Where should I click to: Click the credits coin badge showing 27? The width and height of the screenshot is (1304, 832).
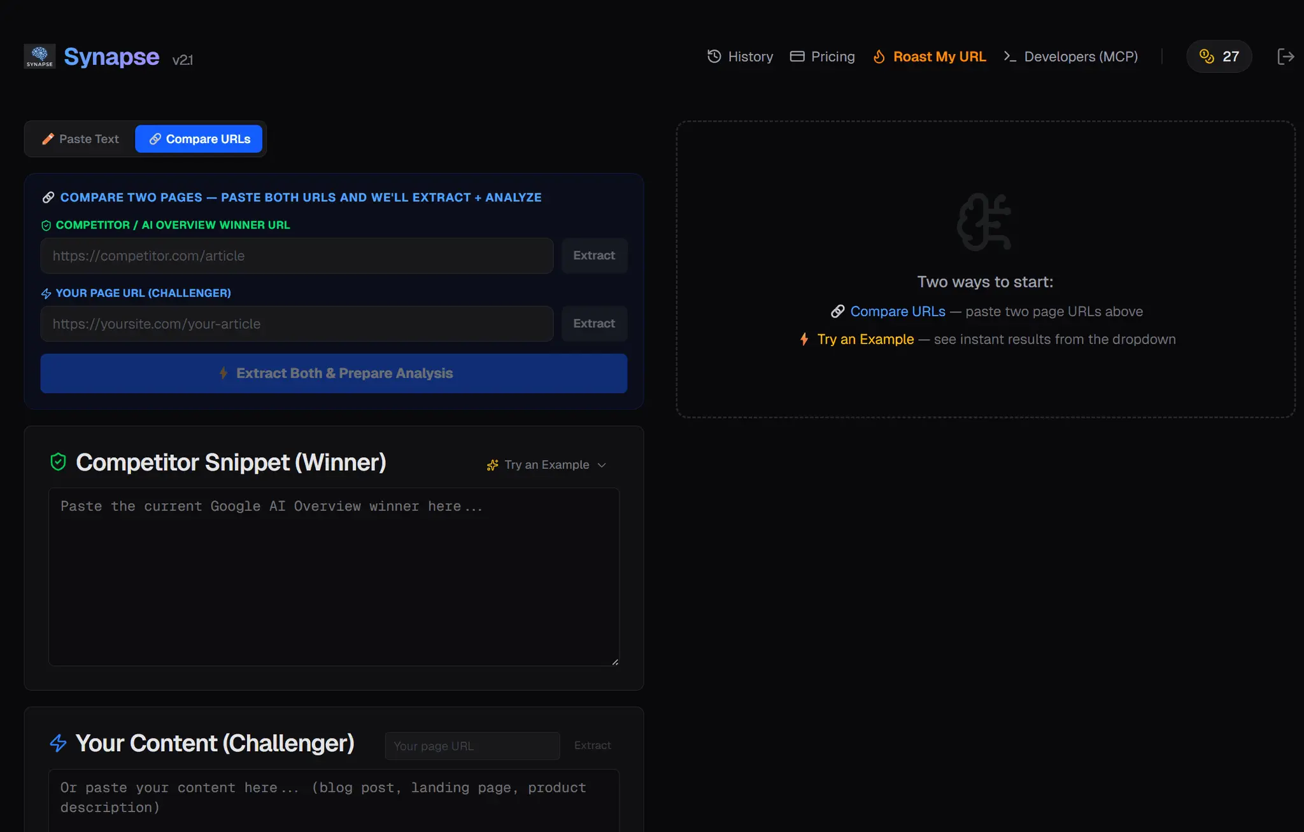(1219, 57)
